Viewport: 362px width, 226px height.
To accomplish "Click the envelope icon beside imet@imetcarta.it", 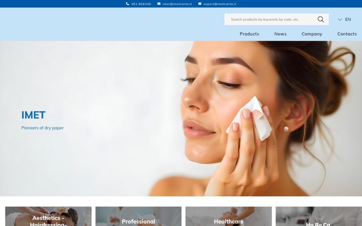I will coord(159,4).
